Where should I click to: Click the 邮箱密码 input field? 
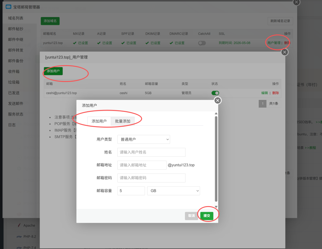click(151, 178)
